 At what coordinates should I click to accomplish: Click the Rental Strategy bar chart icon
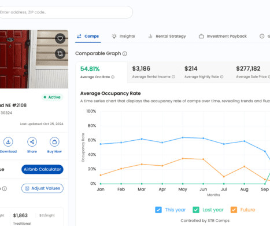click(x=150, y=36)
